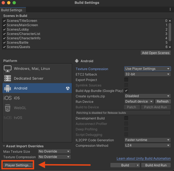
Task: Uncheck Scenes/MainScreen in build list
Action: tap(4, 25)
